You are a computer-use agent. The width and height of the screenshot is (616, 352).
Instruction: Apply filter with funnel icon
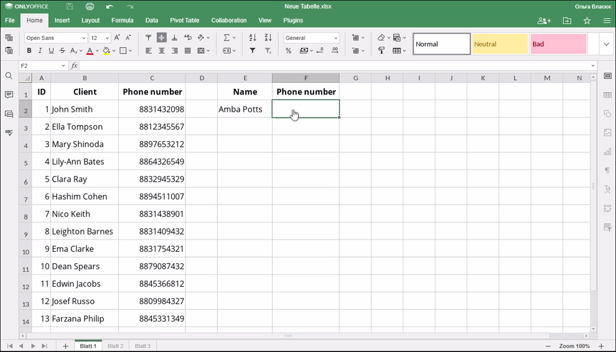(x=253, y=50)
